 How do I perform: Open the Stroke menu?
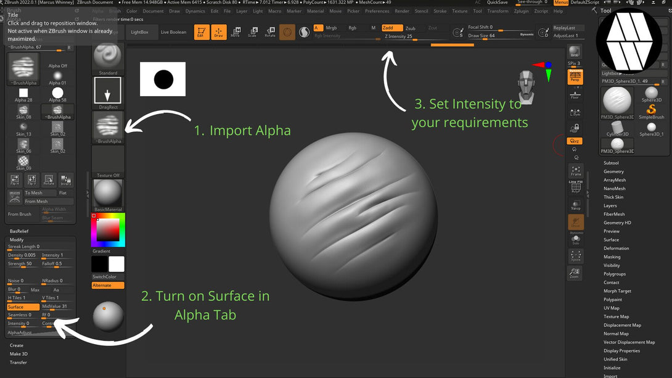coord(440,11)
